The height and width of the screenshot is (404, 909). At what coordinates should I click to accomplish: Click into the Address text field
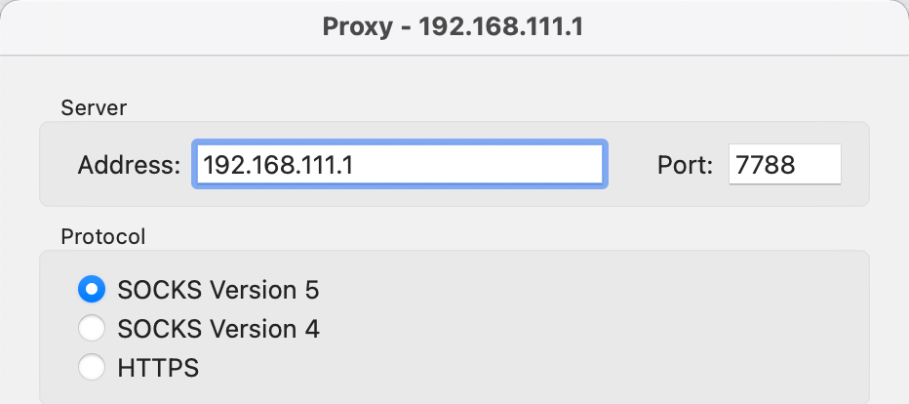tap(400, 165)
